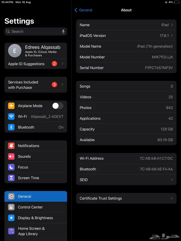Toggle the Airplane Mode switch
The width and height of the screenshot is (181, 241).
point(58,106)
